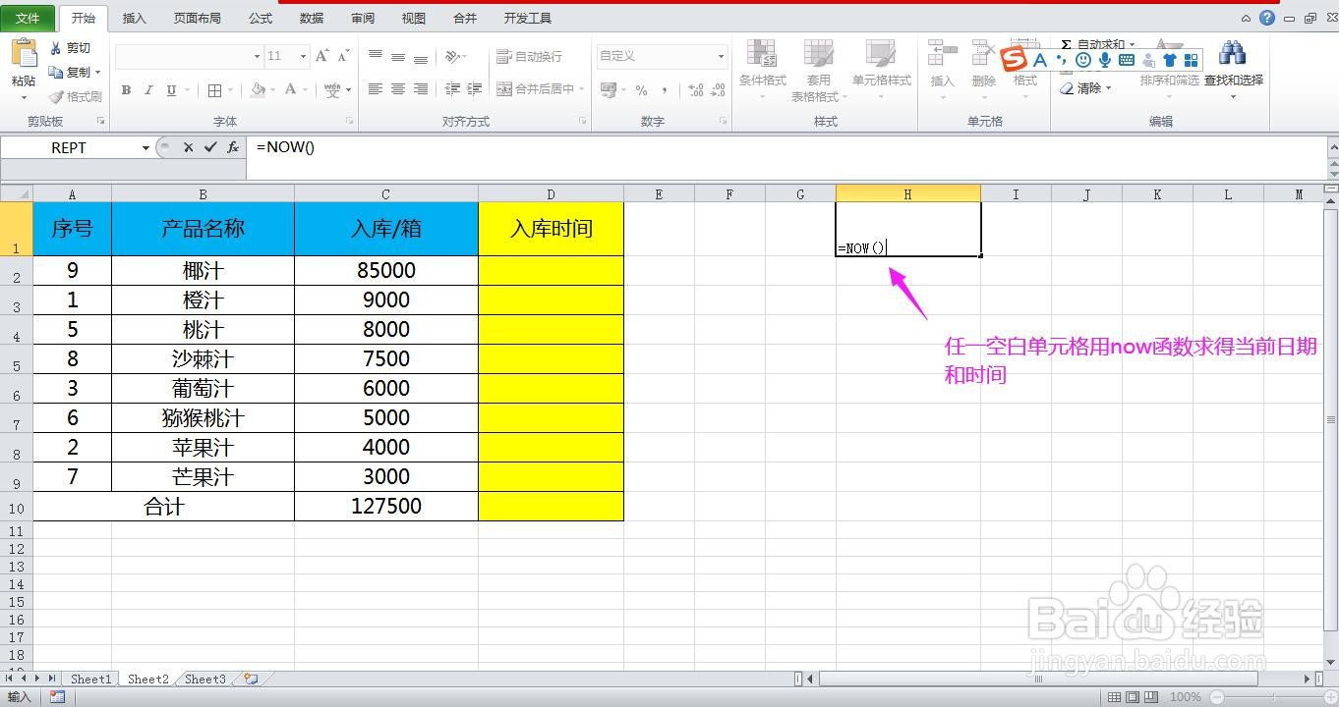Click the increase decimal icon
This screenshot has height=707, width=1339.
[696, 90]
